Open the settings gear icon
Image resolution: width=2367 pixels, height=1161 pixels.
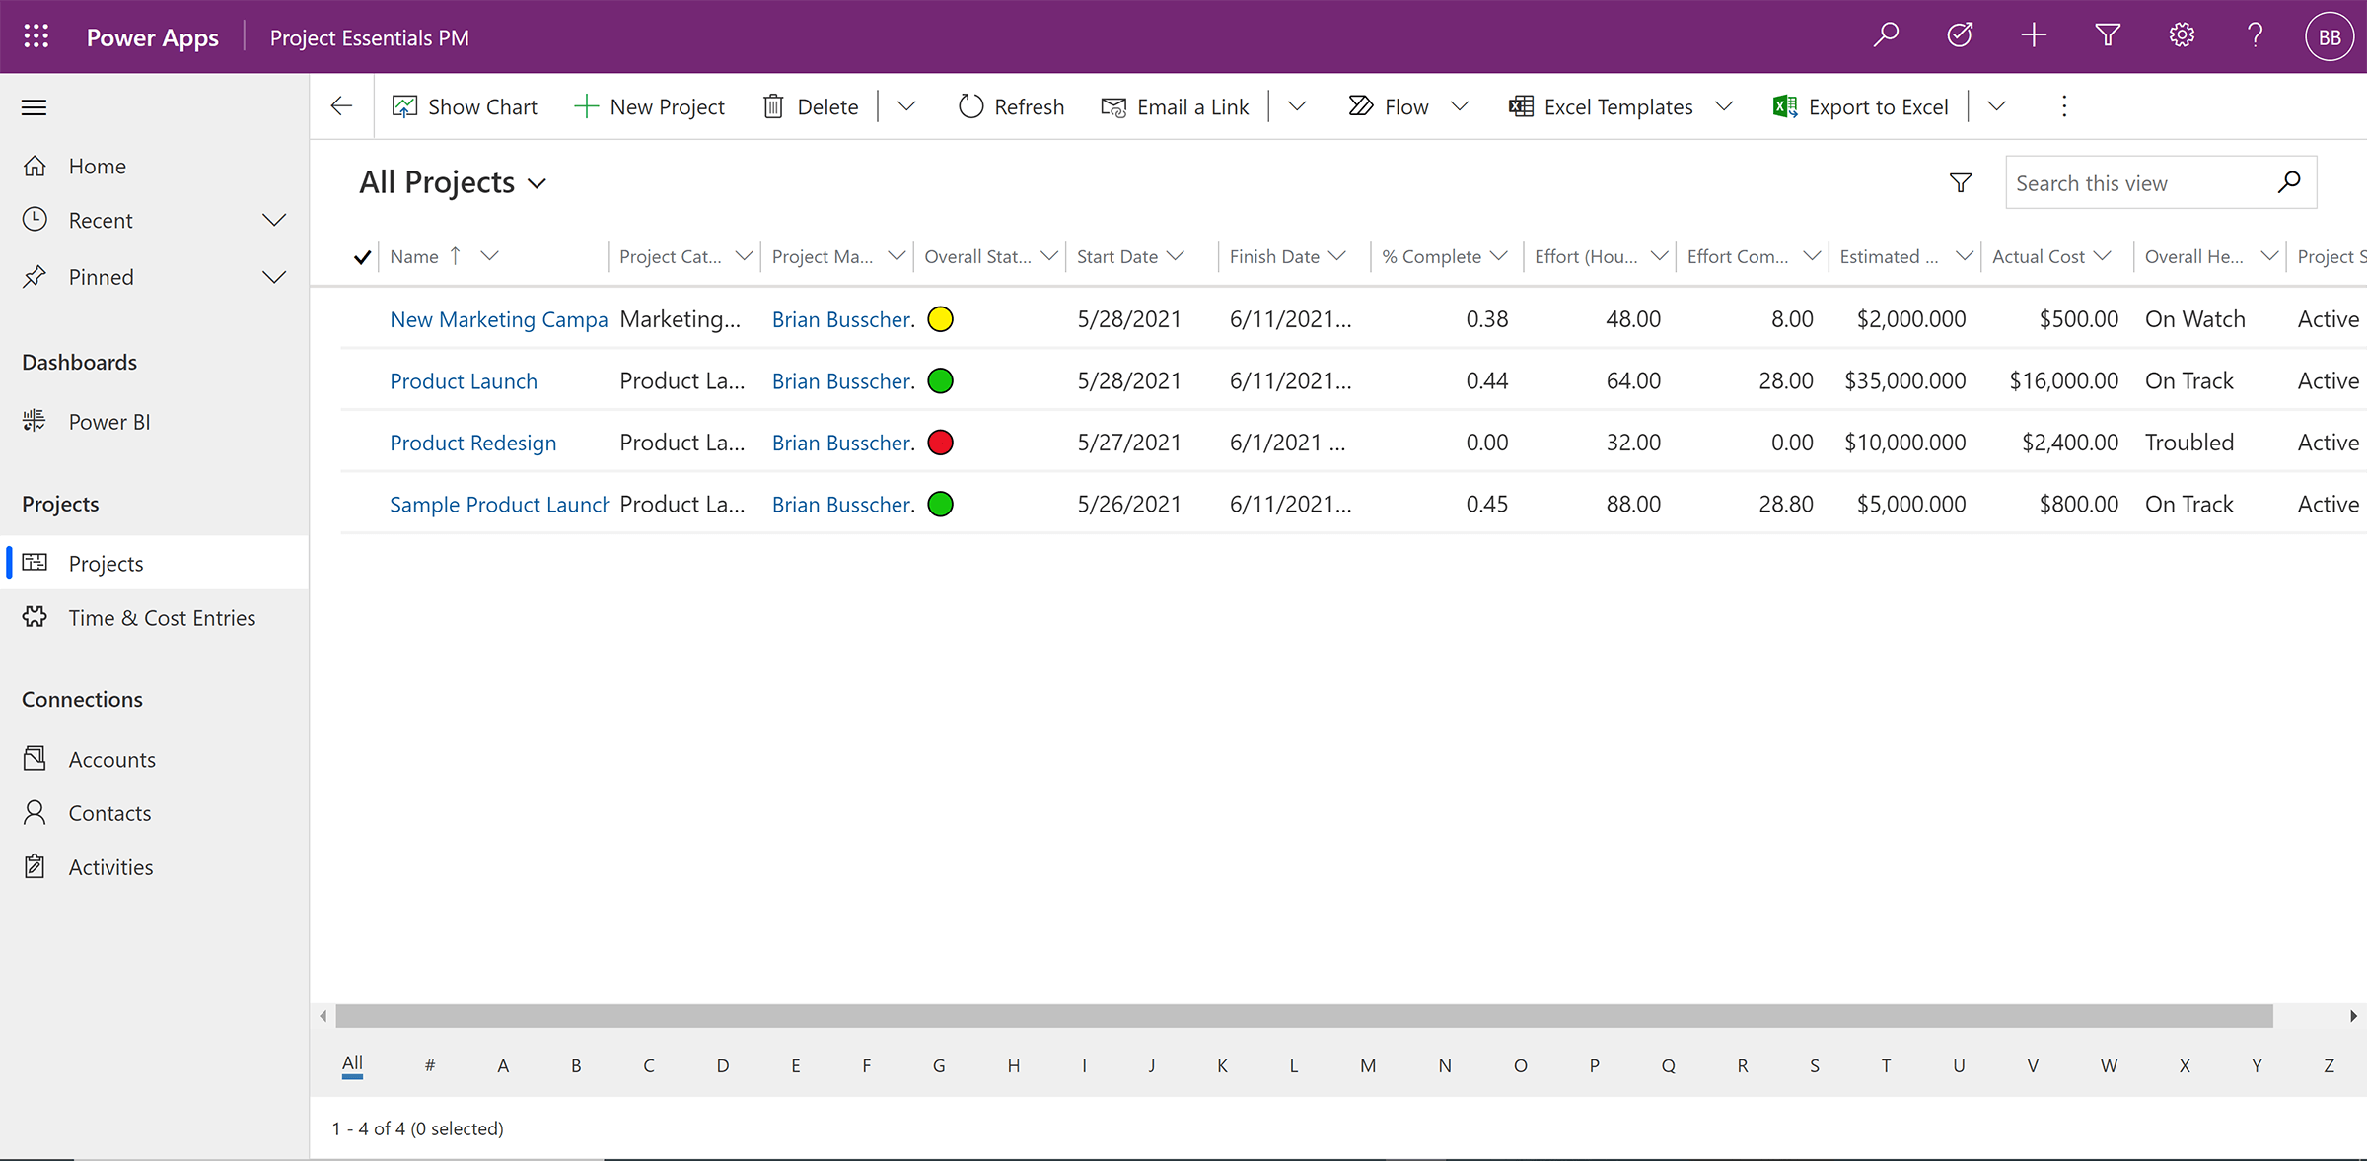pyautogui.click(x=2182, y=36)
